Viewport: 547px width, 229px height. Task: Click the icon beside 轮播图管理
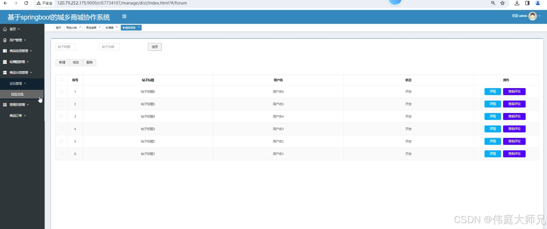point(5,62)
